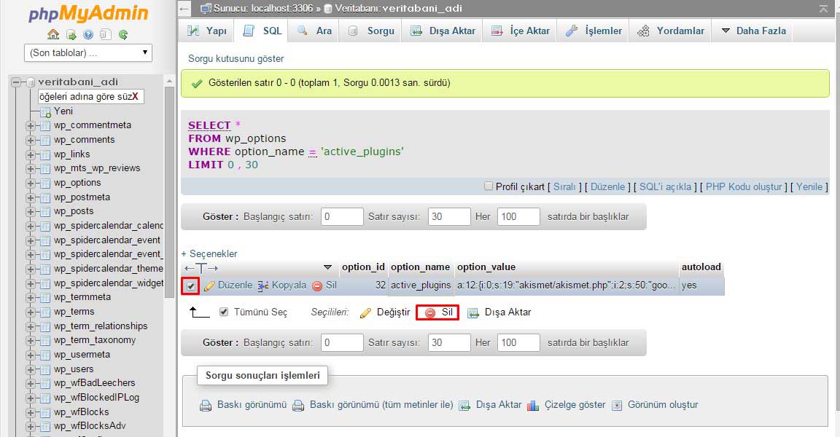Expand the Seçenekler section

point(209,253)
